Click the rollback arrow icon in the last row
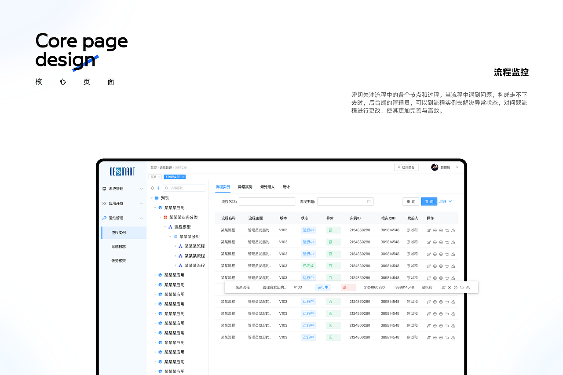This screenshot has width=563, height=375. pyautogui.click(x=447, y=338)
